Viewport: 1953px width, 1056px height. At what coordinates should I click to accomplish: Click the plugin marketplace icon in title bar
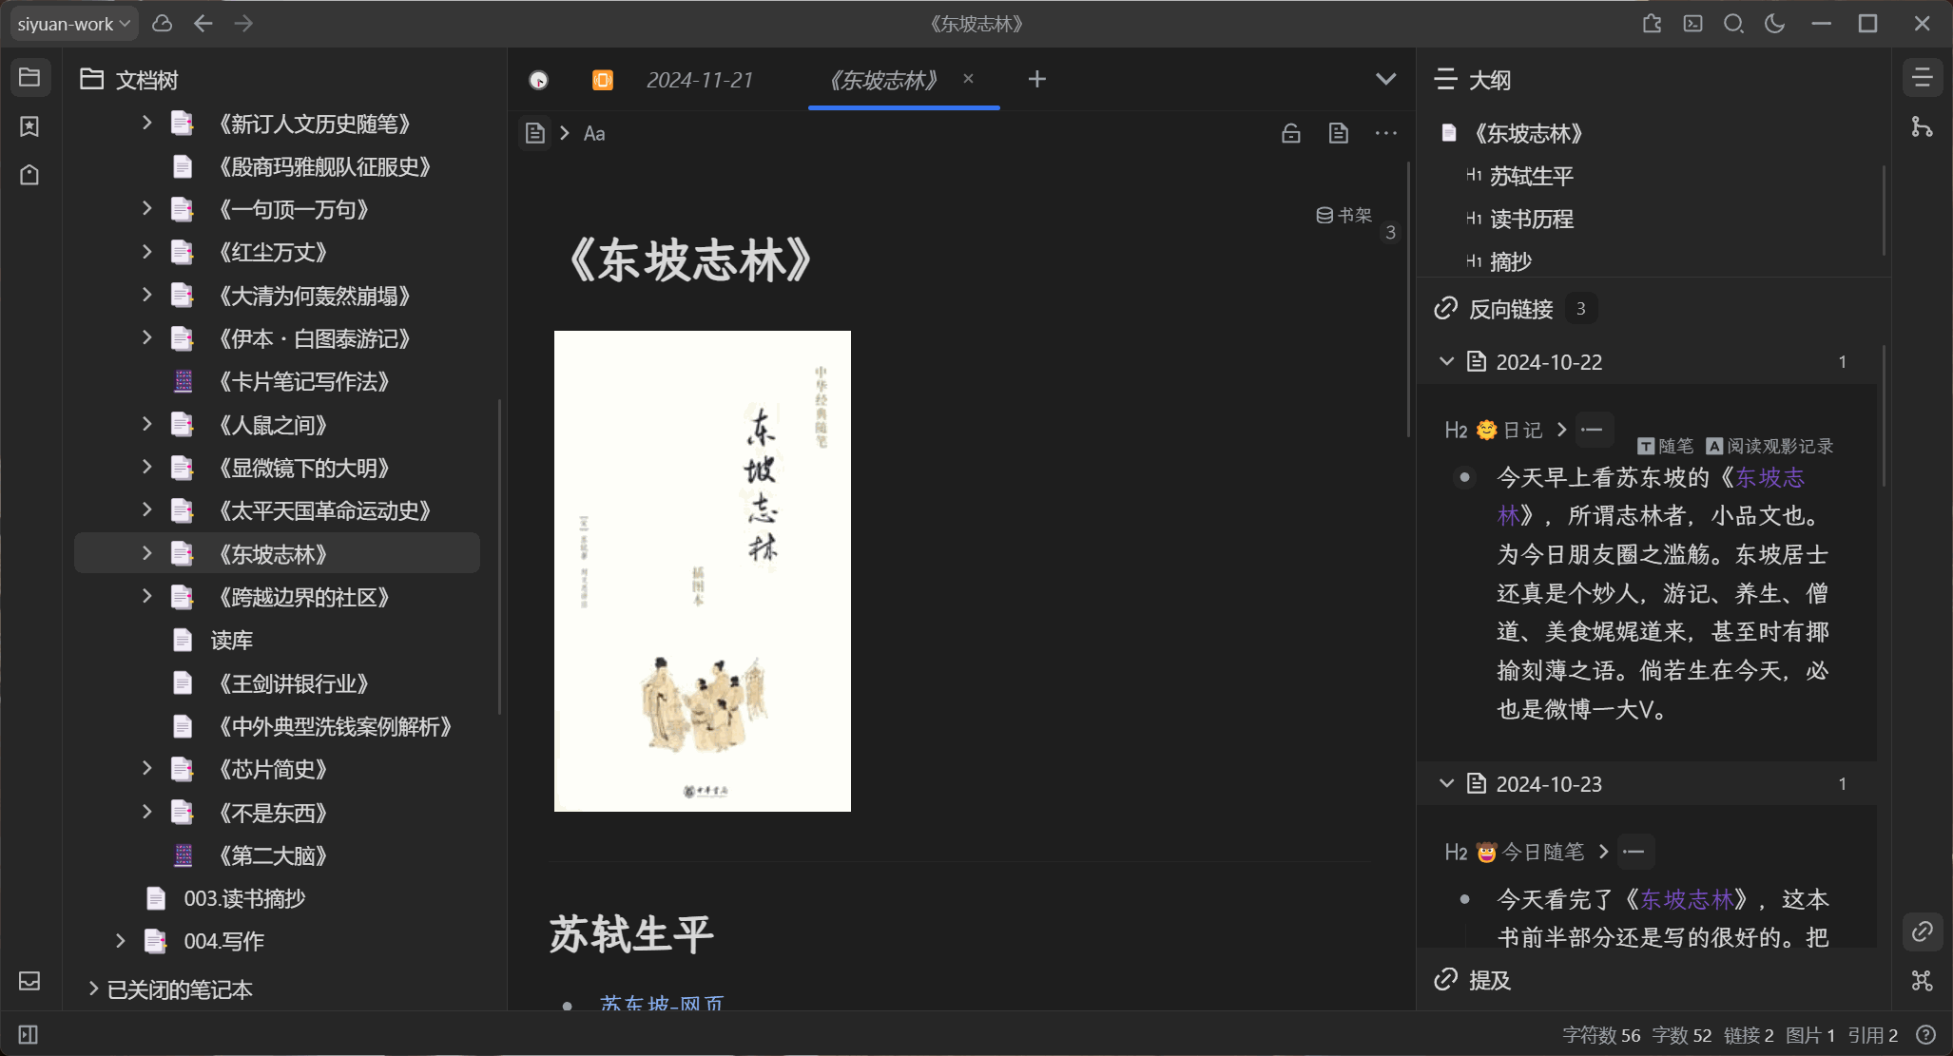1652,24
